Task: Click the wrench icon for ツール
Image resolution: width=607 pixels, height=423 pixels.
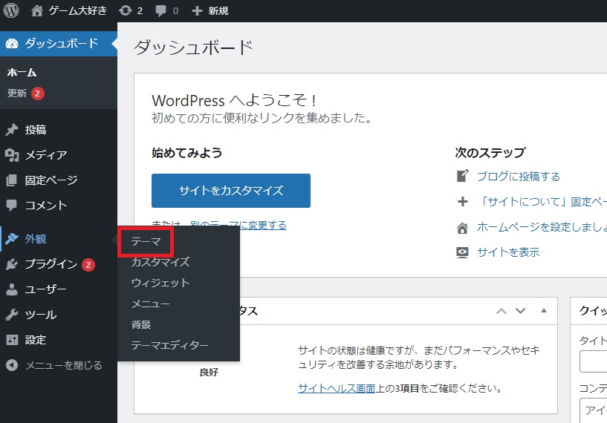Action: click(12, 315)
